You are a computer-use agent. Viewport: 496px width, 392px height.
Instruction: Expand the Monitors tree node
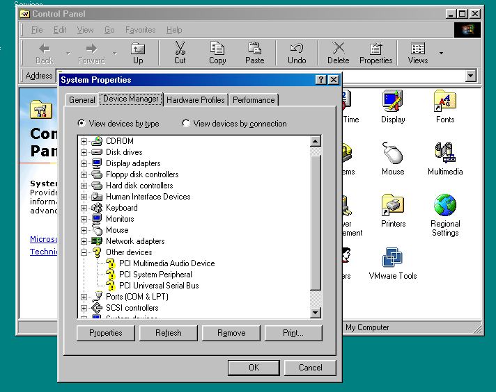pyautogui.click(x=84, y=219)
